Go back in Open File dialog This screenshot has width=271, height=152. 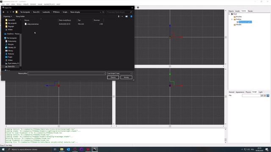click(x=4, y=12)
